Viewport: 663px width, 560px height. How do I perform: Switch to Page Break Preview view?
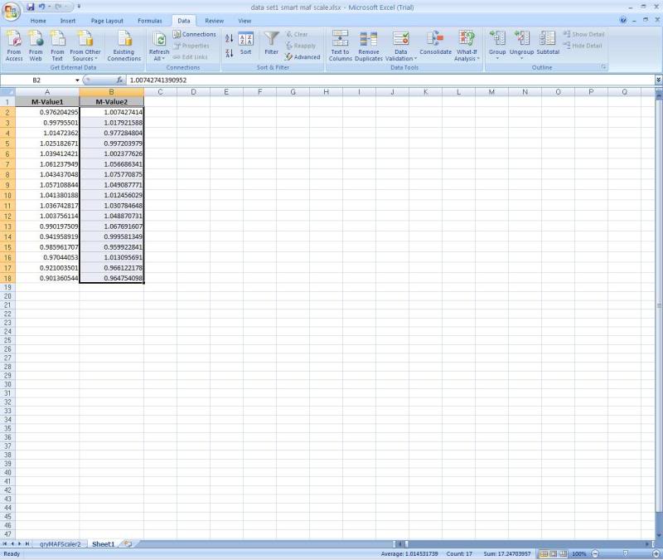click(564, 553)
